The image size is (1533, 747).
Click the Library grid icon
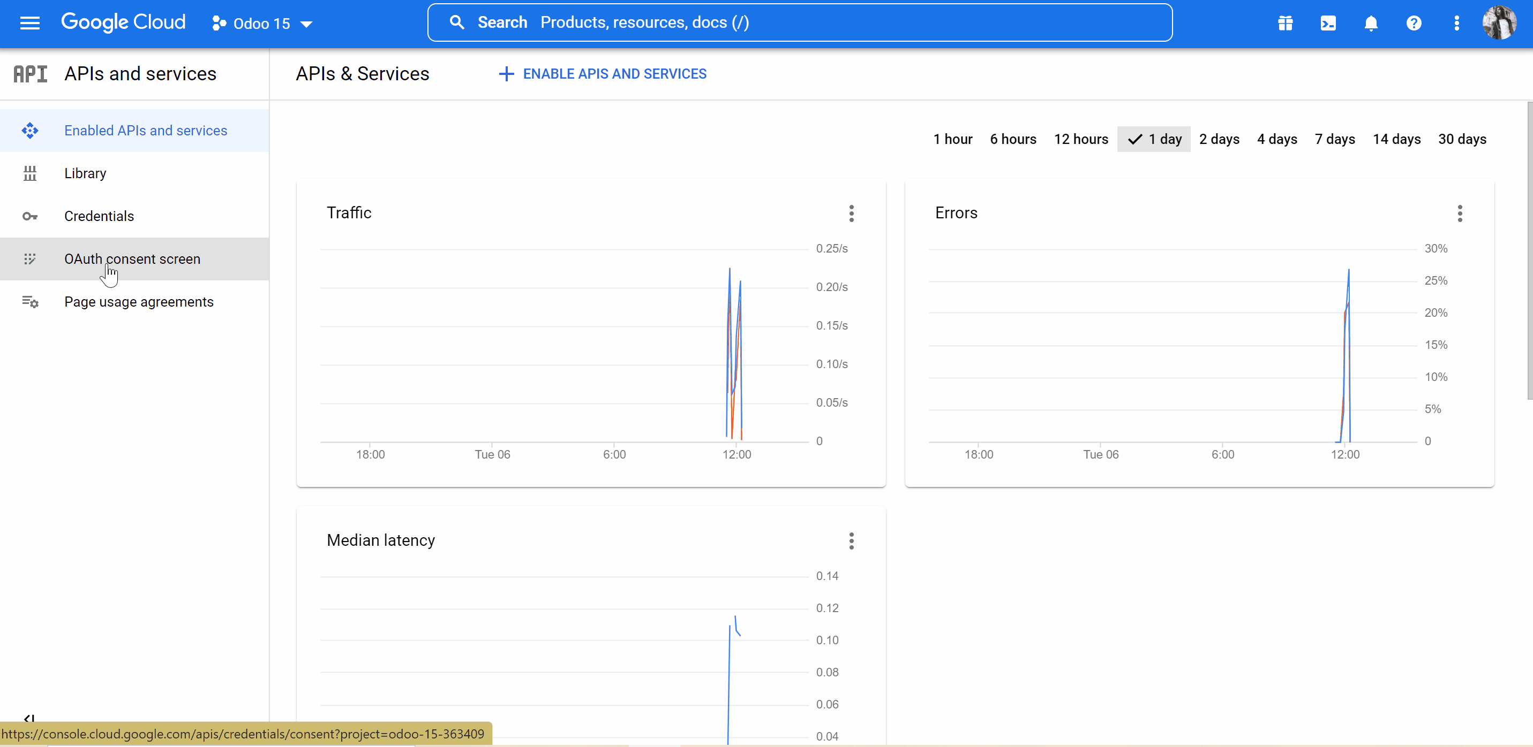(x=30, y=173)
